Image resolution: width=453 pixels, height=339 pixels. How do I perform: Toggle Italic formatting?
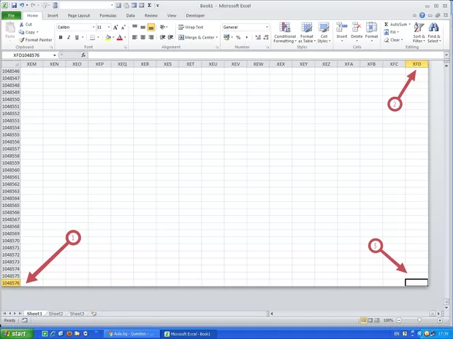coord(69,37)
